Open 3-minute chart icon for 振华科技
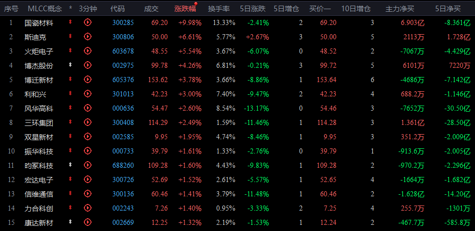 point(87,150)
